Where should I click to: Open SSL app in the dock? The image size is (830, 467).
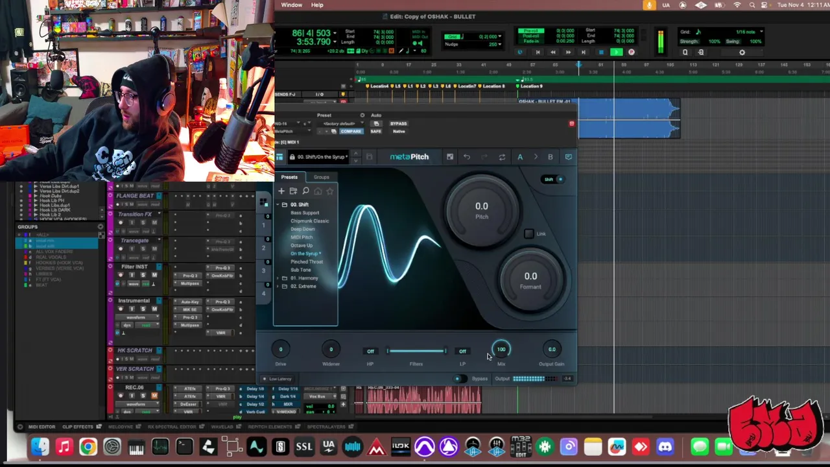tap(304, 447)
